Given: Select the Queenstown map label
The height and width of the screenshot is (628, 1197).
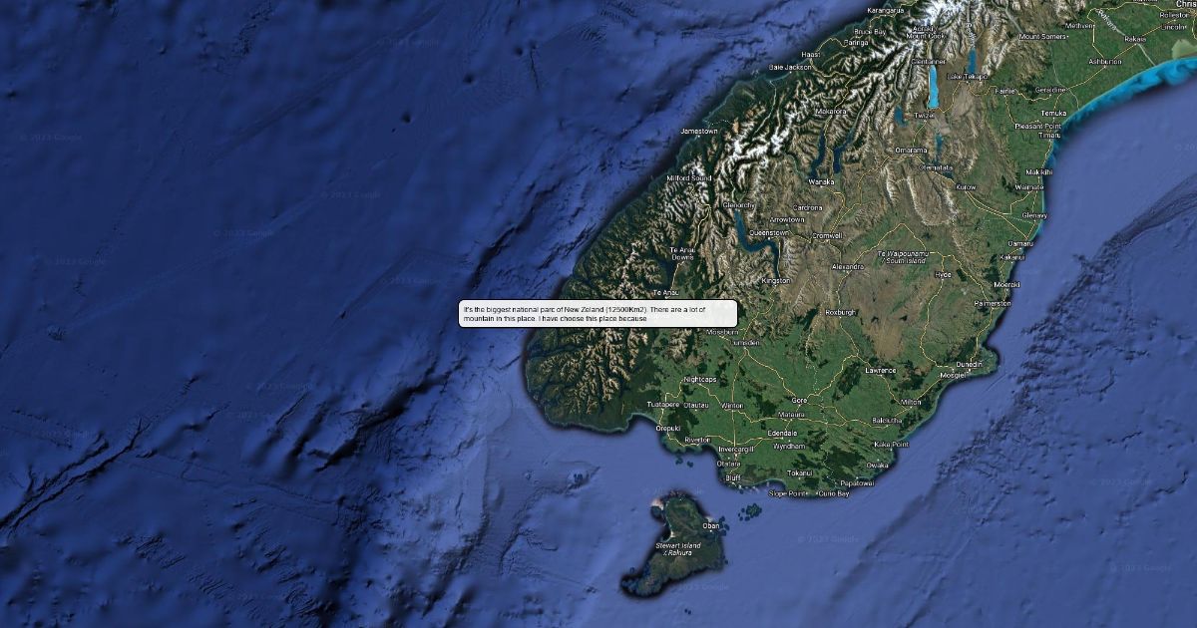Looking at the screenshot, I should point(768,232).
